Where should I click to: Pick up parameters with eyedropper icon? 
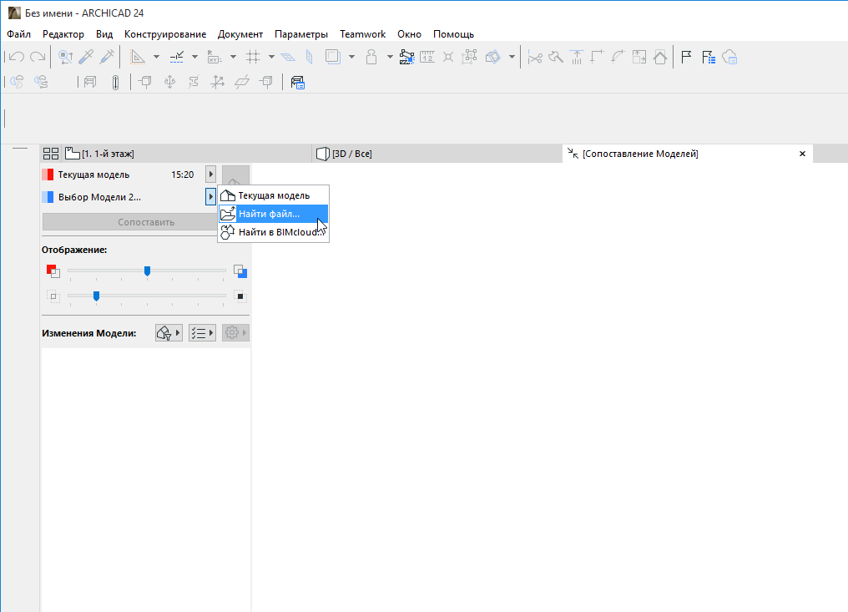(x=86, y=57)
